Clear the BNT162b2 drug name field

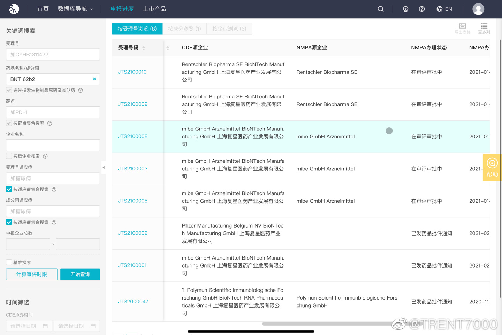(94, 79)
